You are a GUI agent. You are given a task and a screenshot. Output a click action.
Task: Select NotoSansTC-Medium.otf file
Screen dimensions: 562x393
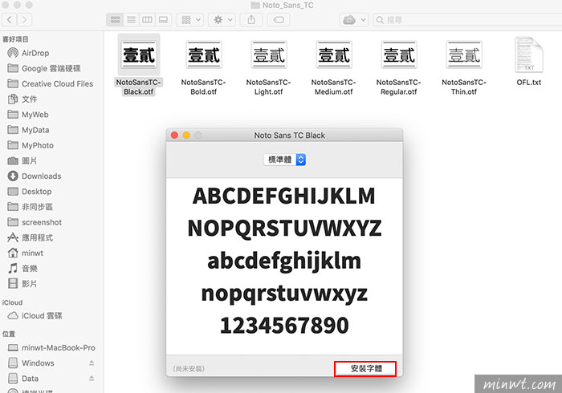coord(334,68)
